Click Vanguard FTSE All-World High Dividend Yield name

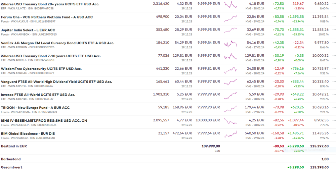coord(56,82)
